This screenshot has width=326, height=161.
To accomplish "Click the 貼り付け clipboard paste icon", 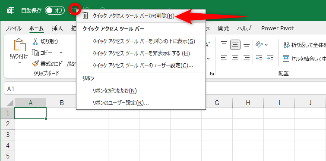I will click(19, 45).
